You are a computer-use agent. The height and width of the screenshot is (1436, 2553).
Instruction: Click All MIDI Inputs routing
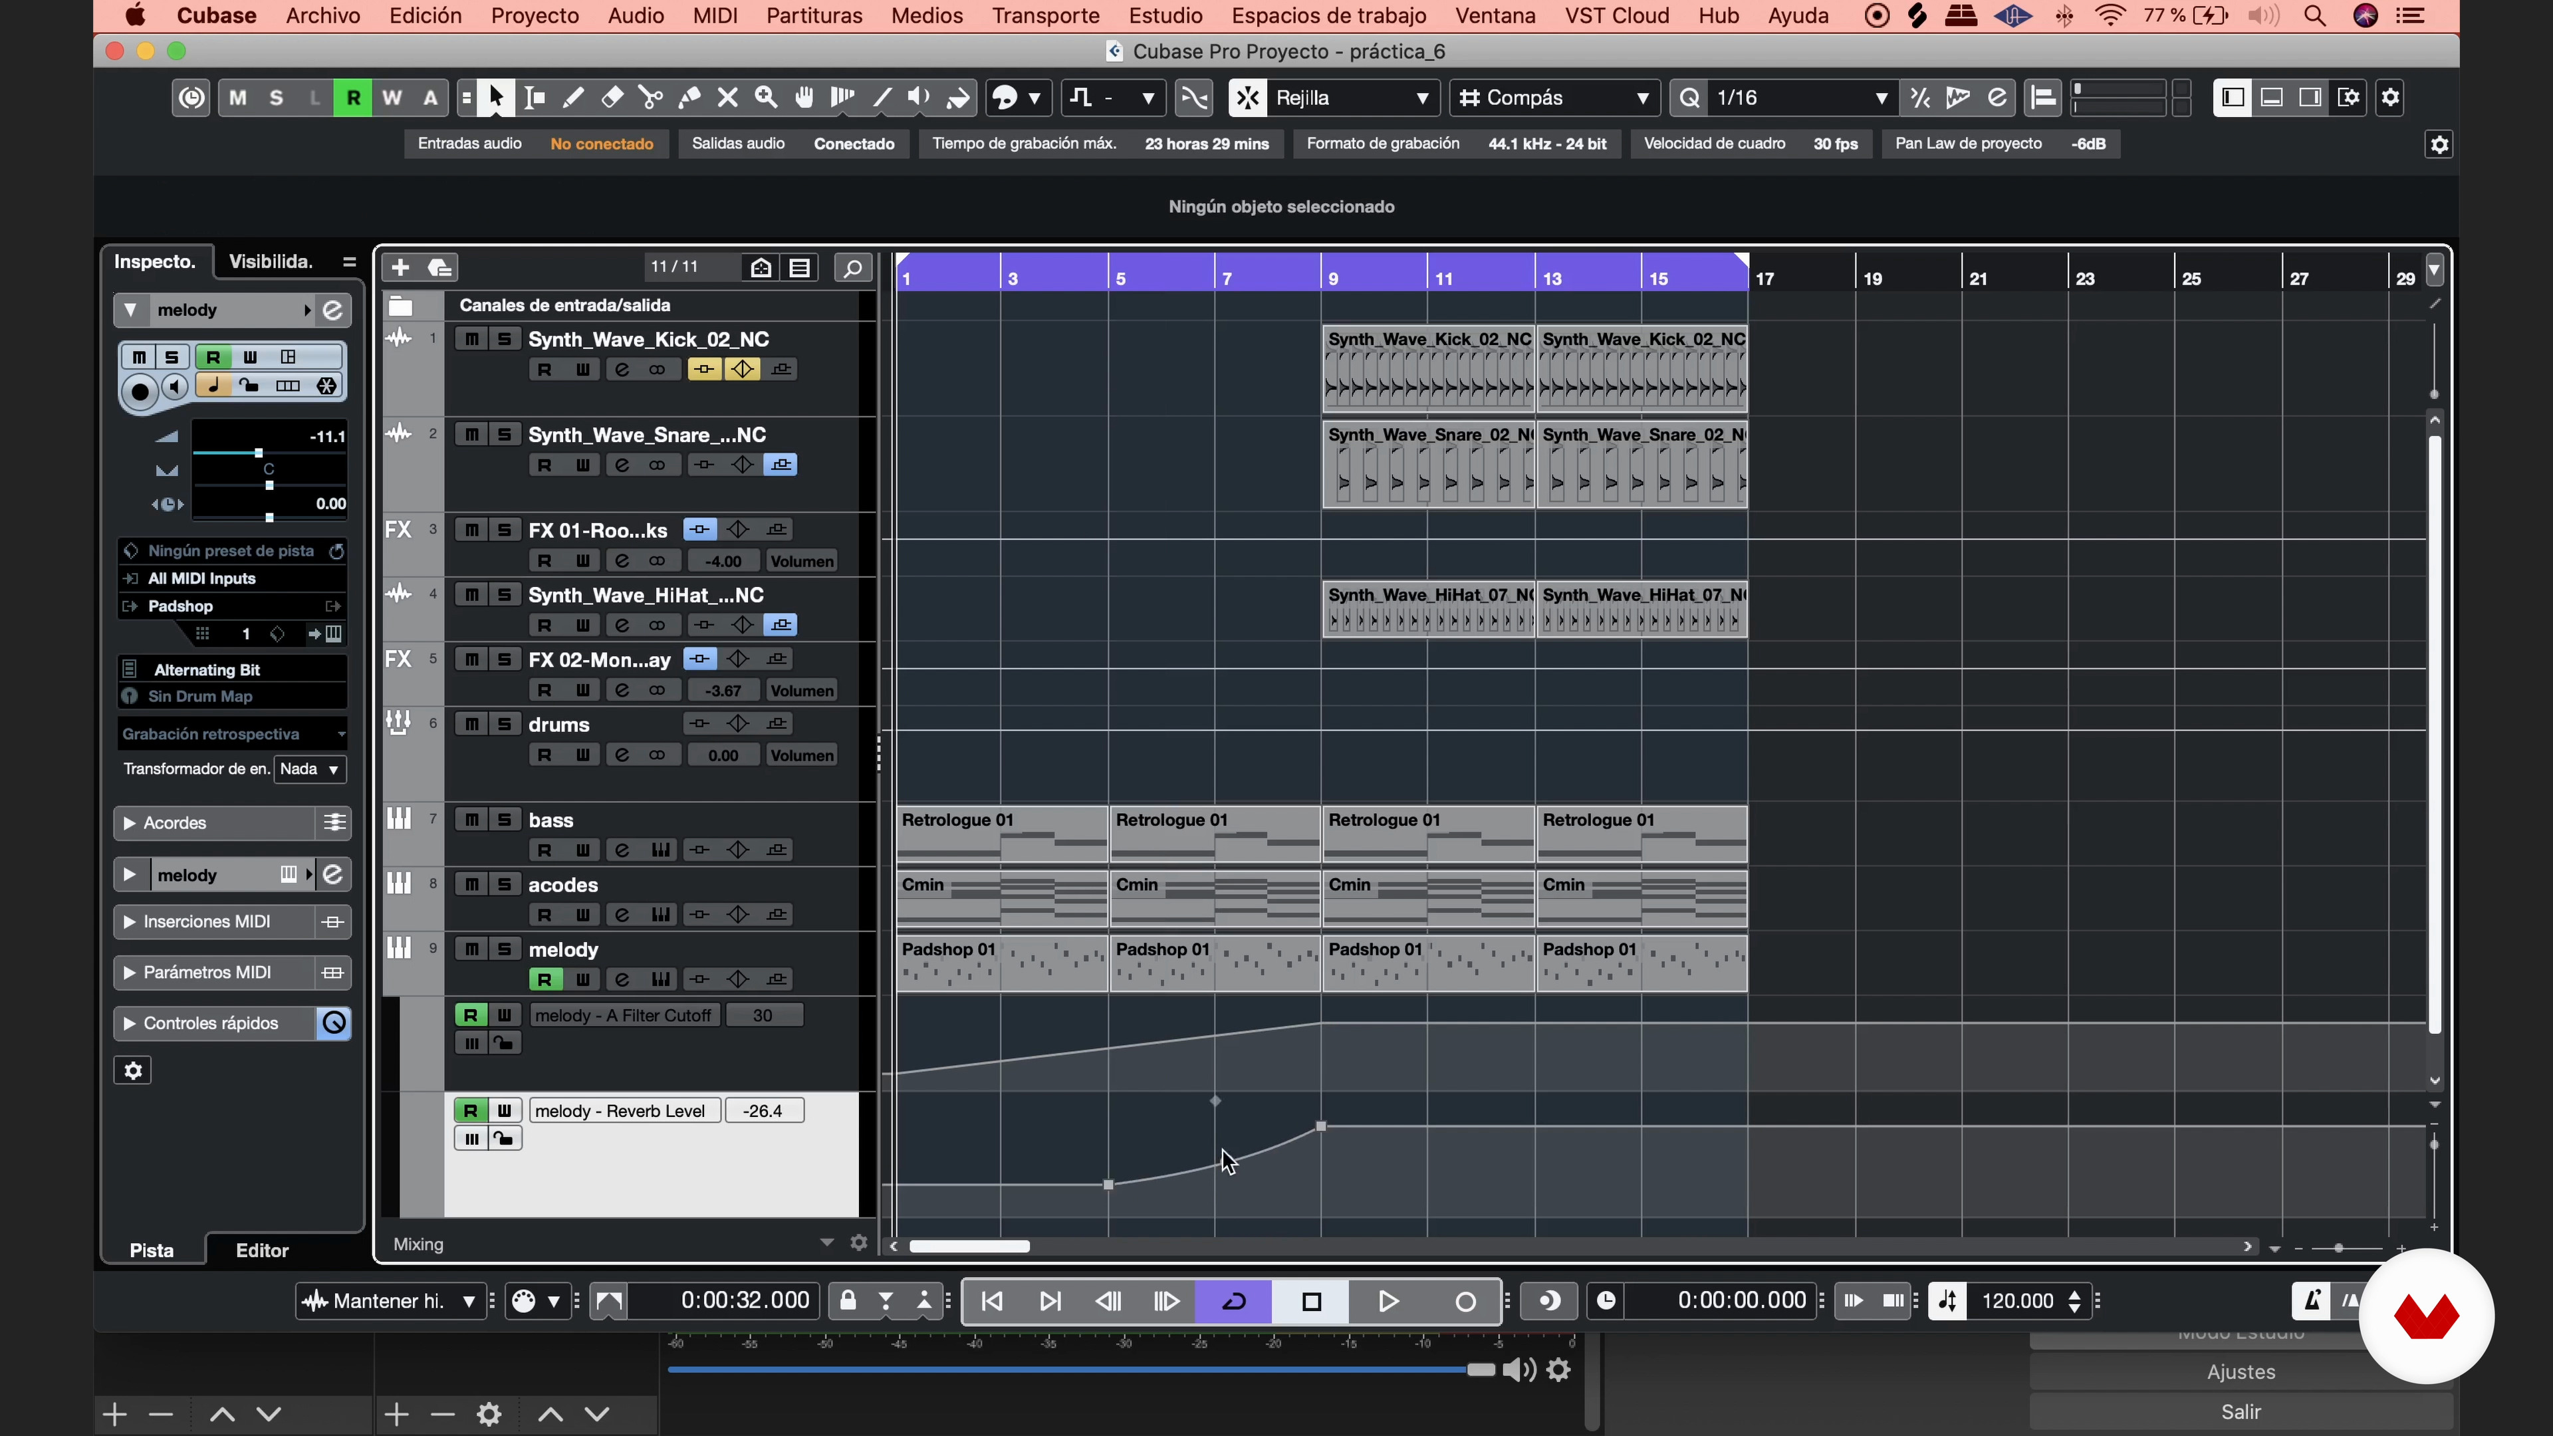pos(234,578)
